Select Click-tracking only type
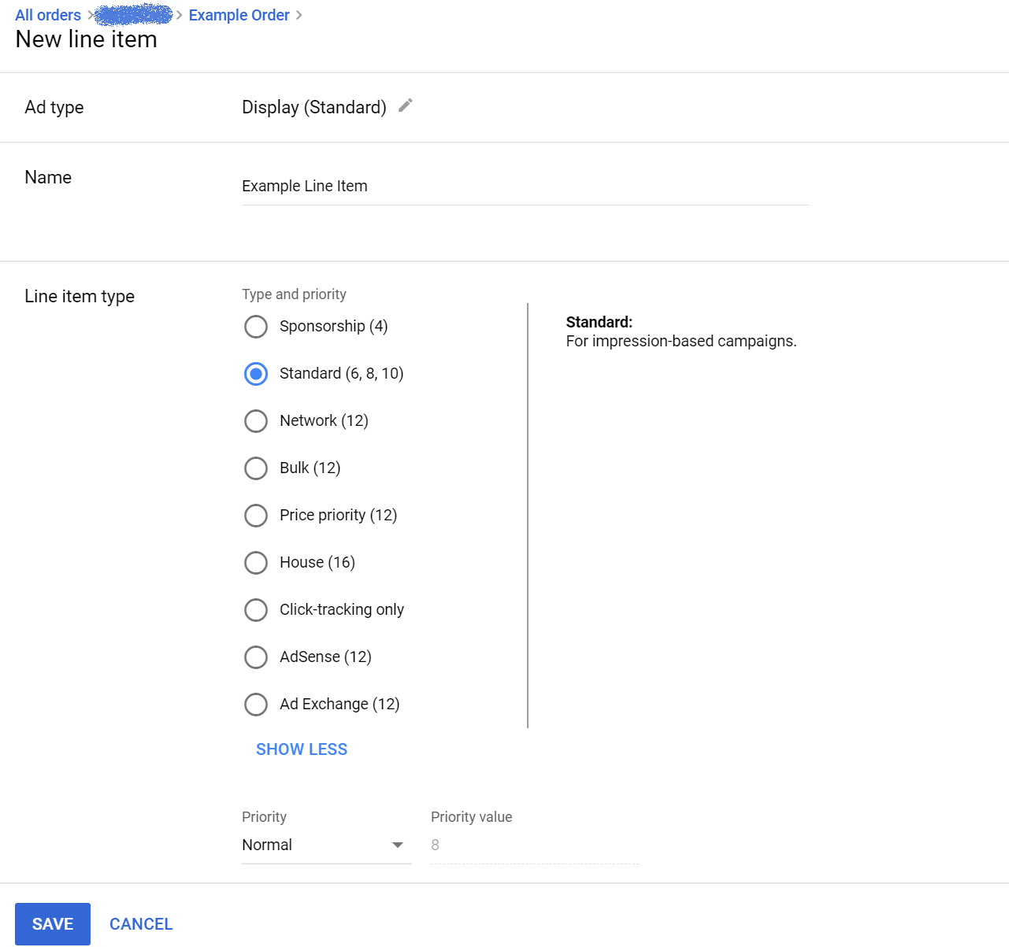The width and height of the screenshot is (1009, 947). (x=256, y=610)
